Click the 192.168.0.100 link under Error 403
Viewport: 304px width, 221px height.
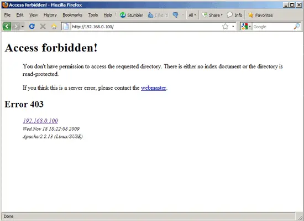[x=40, y=121]
